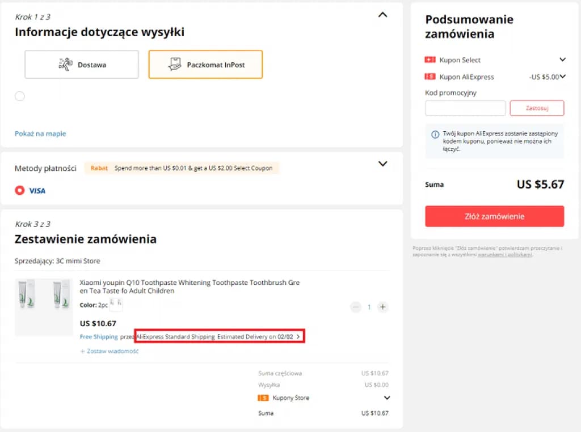Click the Zastosuj promo code button
This screenshot has height=432, width=581.
click(537, 108)
